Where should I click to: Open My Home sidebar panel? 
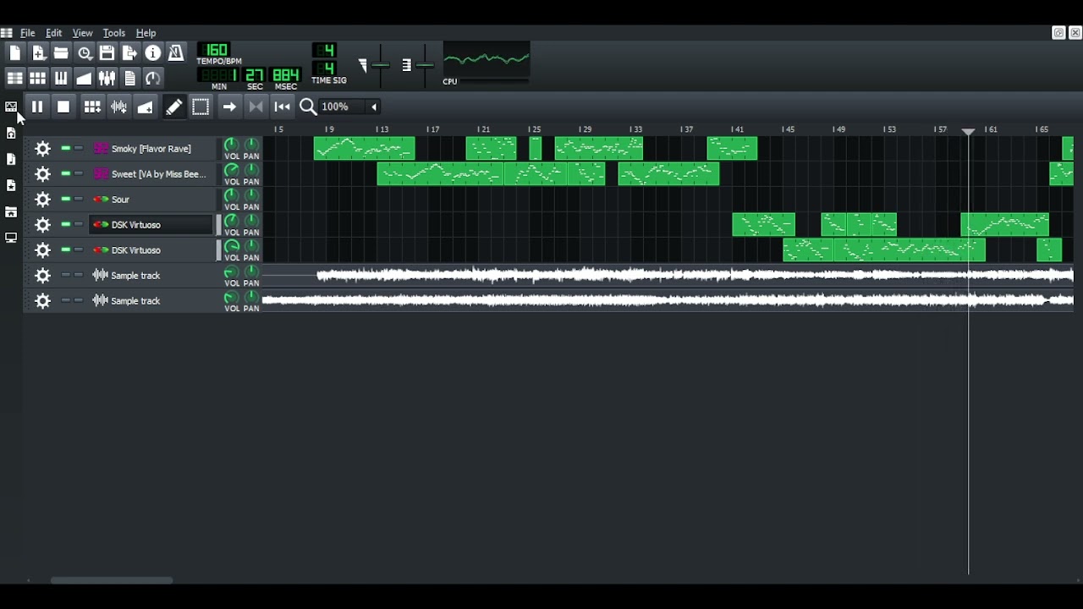point(11,211)
